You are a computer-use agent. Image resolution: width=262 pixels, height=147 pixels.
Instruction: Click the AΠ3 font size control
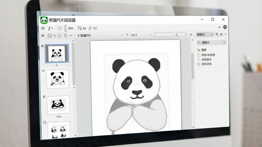pyautogui.click(x=134, y=35)
